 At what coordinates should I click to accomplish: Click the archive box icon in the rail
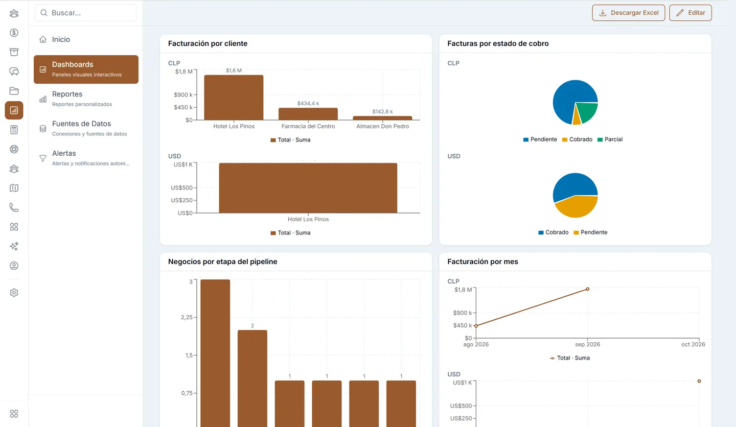[14, 52]
